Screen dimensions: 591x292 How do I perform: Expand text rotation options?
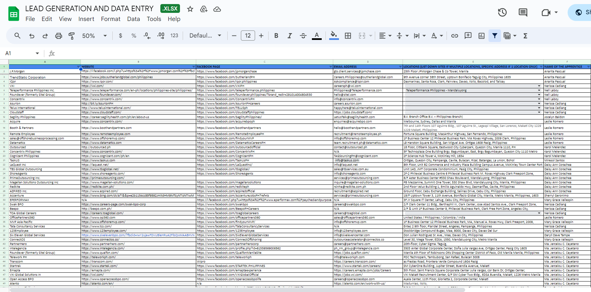pos(441,36)
